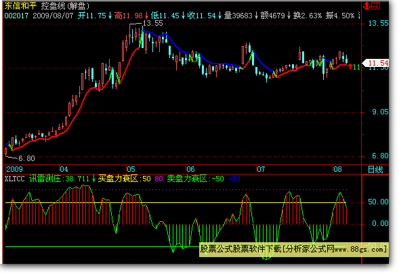
Task: Click the 6.80 price axis label
Action: pos(380,156)
